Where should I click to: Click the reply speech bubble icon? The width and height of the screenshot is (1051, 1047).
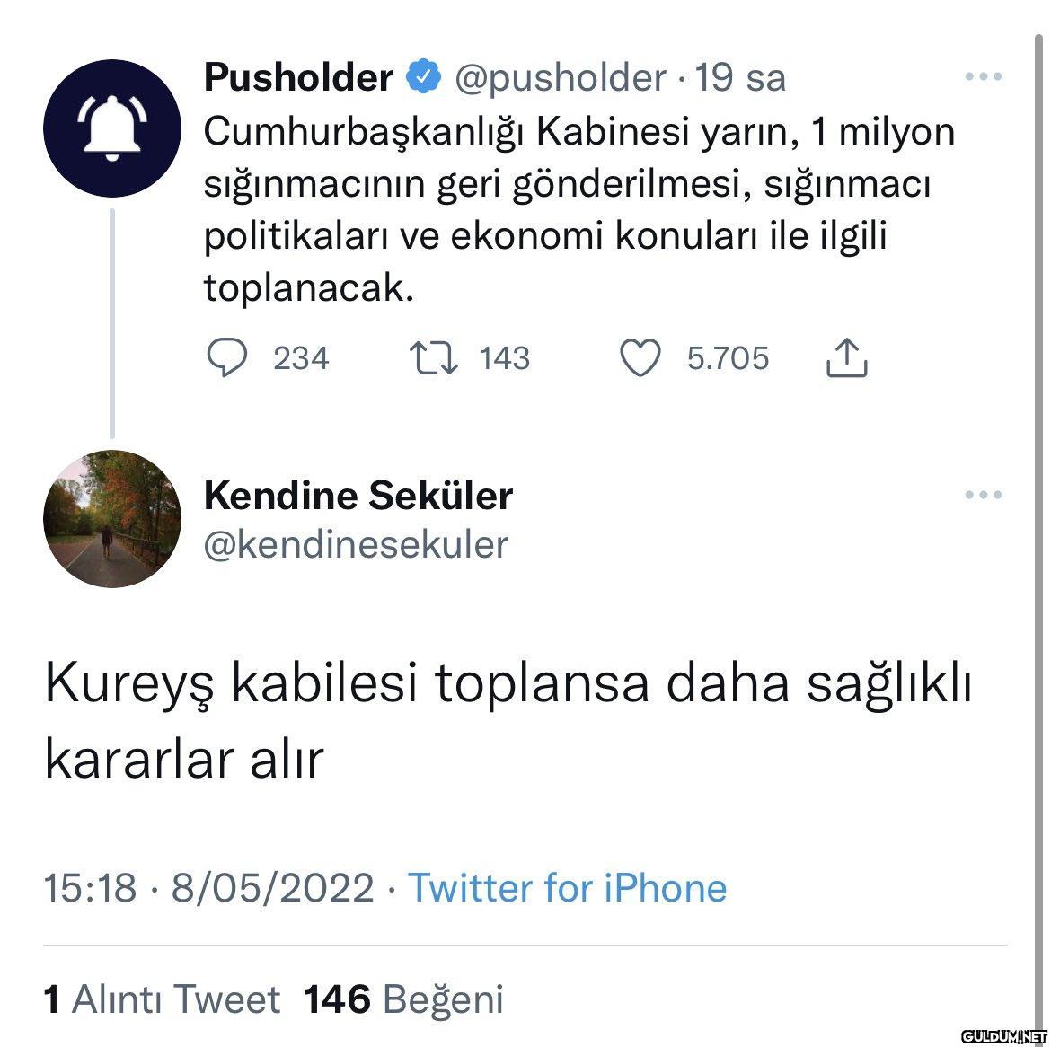tap(227, 358)
